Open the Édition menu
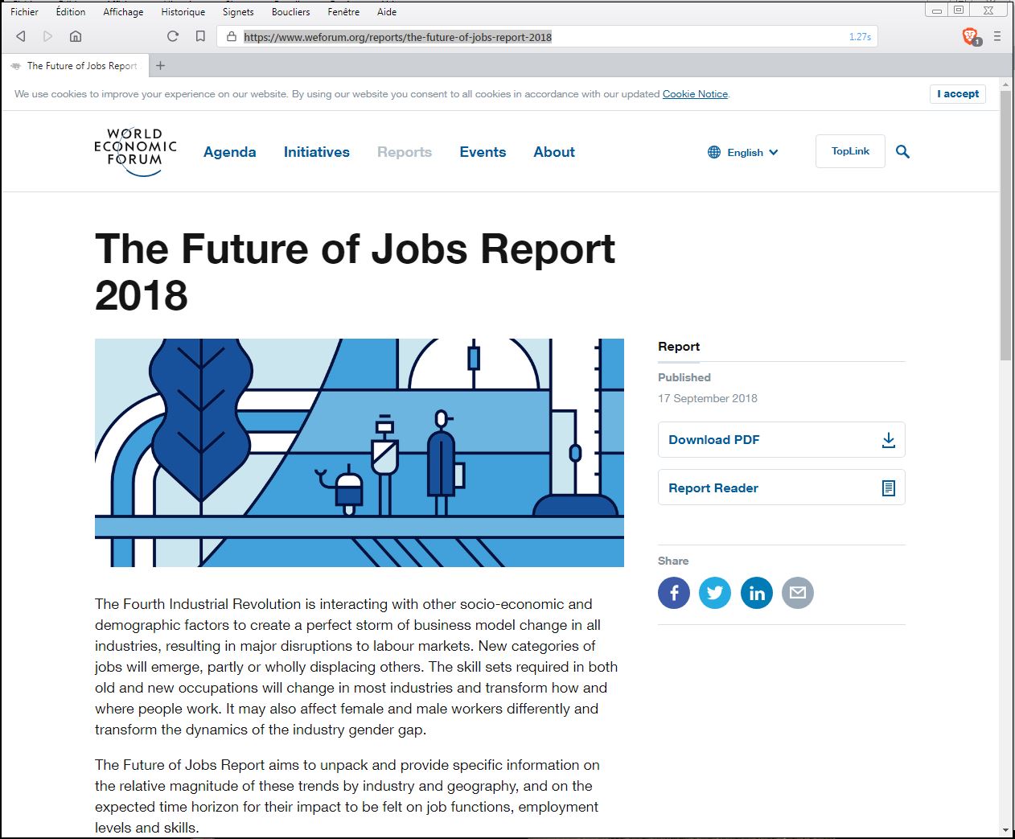Screen dimensions: 1015x839 pos(71,12)
